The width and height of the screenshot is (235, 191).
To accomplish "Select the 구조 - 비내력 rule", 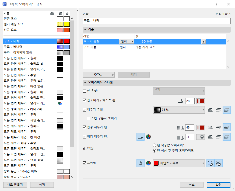I will click(37, 47).
